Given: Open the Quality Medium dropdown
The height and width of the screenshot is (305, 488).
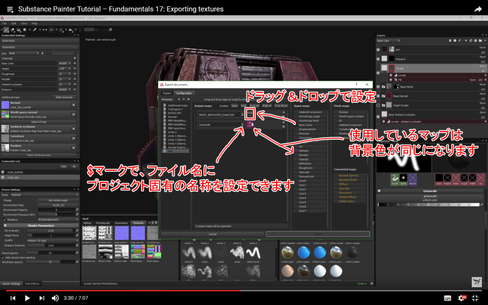Looking at the screenshot, I should (52, 240).
